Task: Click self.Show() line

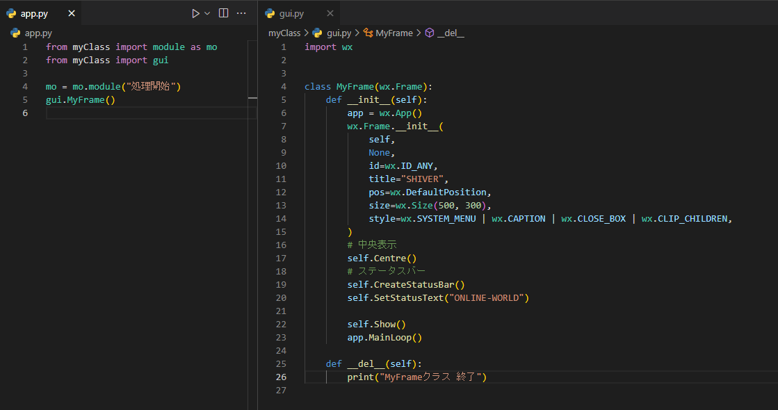Action: coord(377,325)
